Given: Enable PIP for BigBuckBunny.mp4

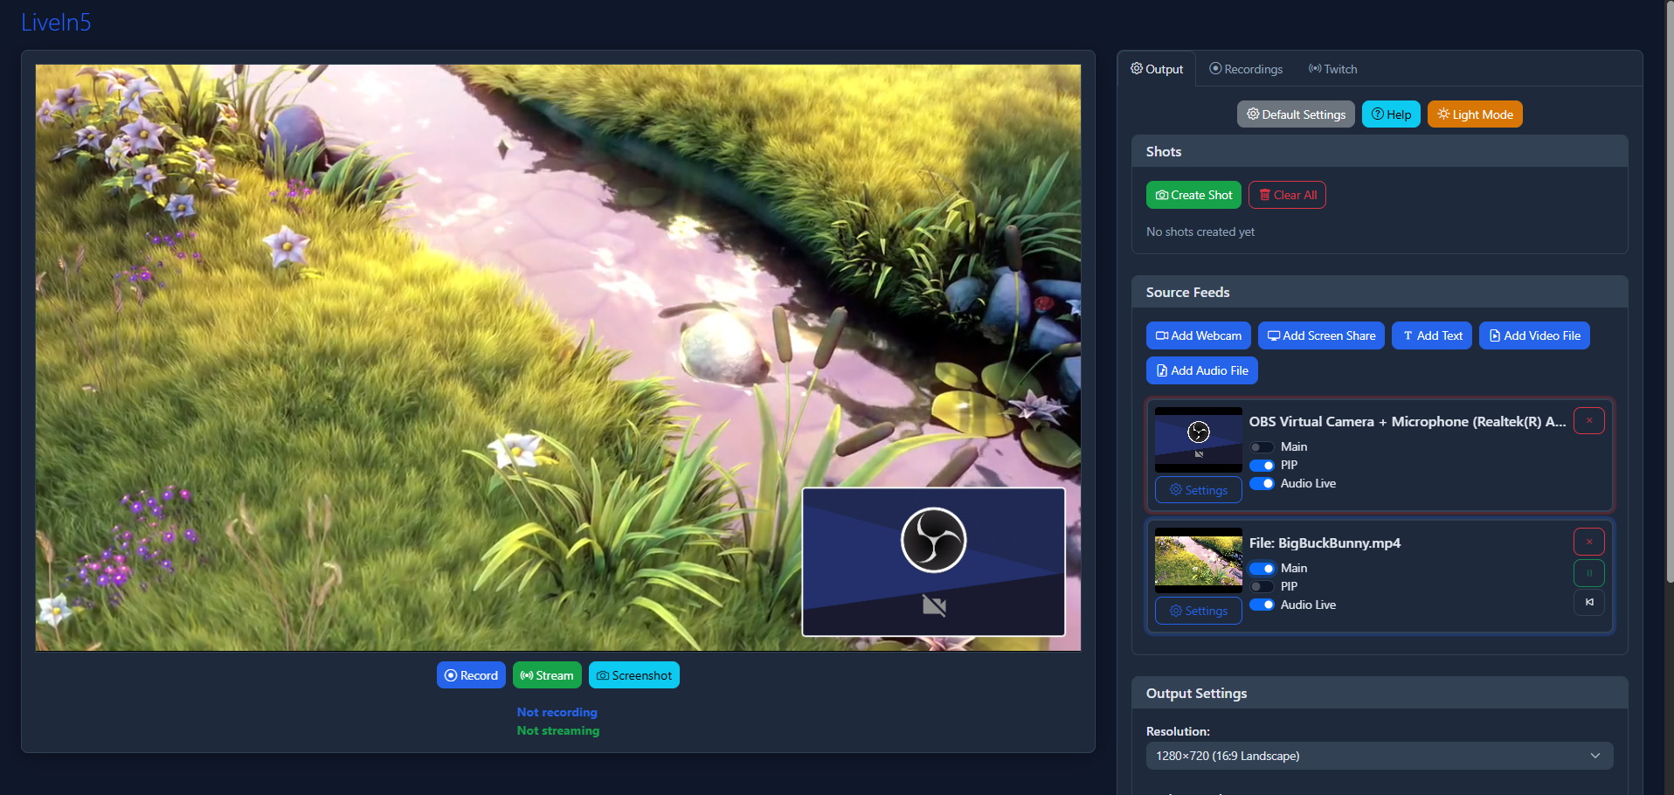Looking at the screenshot, I should [1262, 587].
